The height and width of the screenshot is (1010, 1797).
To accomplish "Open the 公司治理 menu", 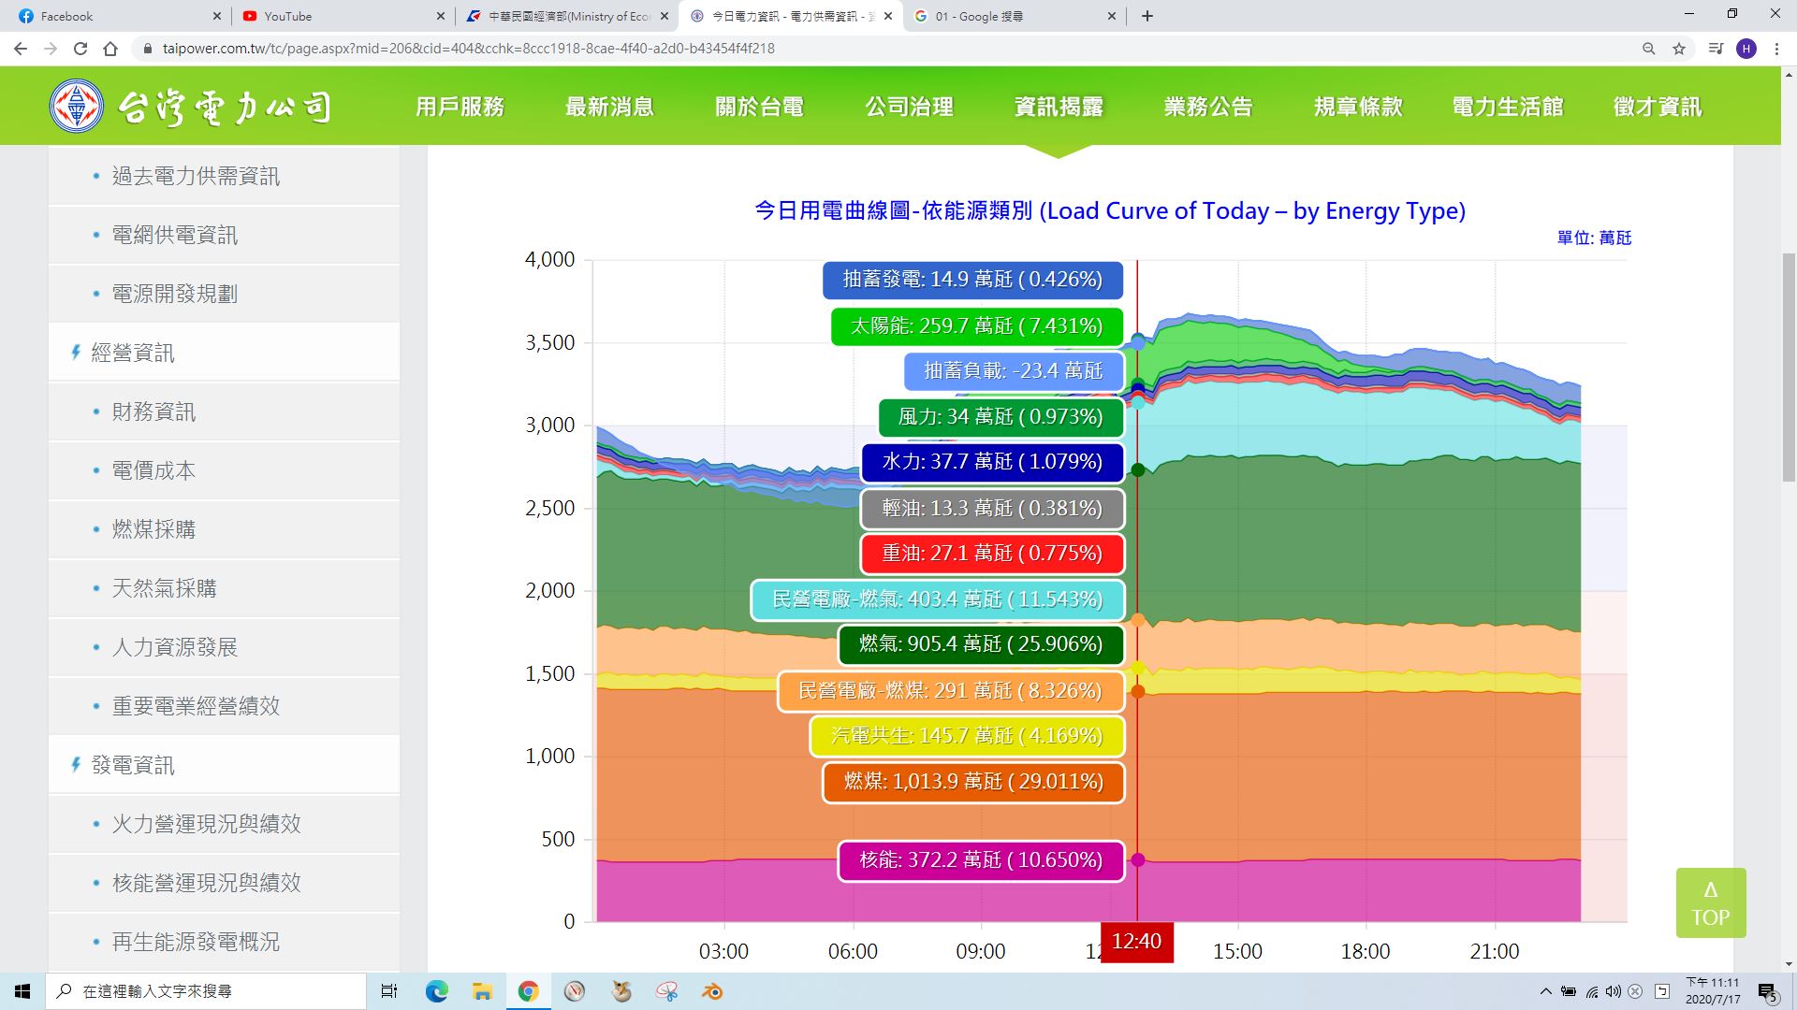I will pyautogui.click(x=909, y=107).
